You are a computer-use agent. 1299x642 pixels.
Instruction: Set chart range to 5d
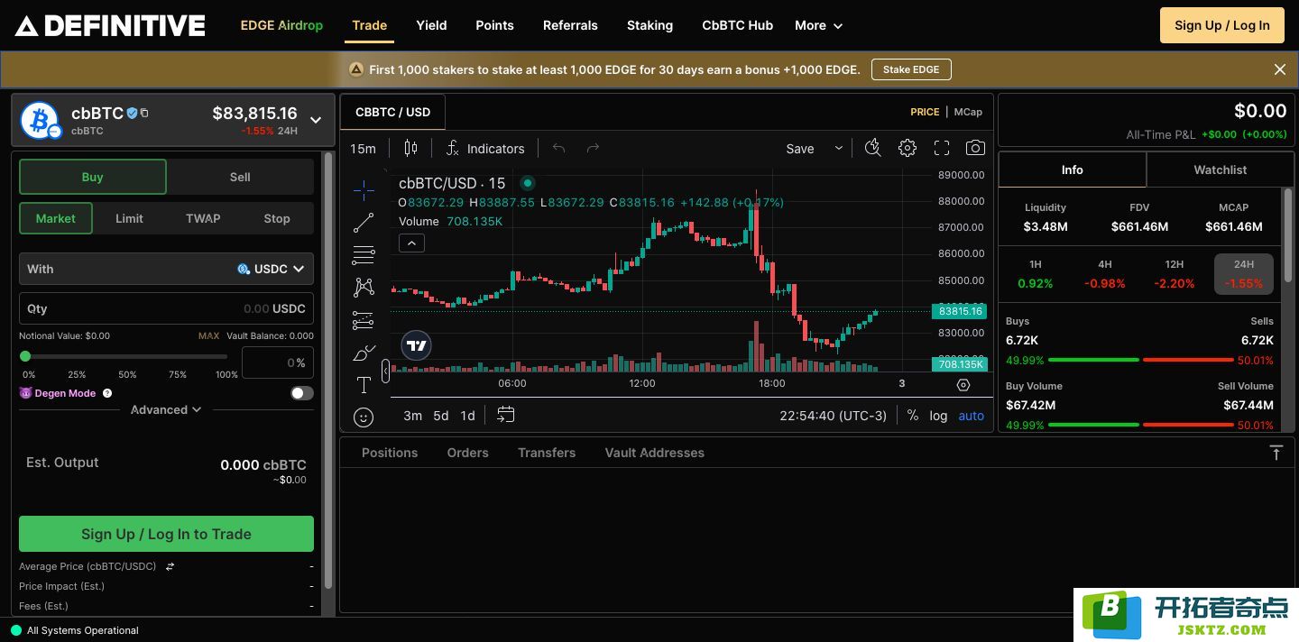[x=440, y=416]
